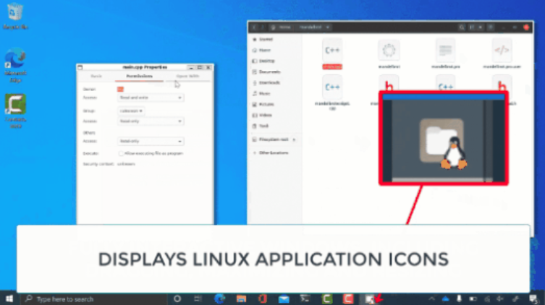Launch Edge from the taskbar
The height and width of the screenshot is (305, 545).
click(x=219, y=298)
